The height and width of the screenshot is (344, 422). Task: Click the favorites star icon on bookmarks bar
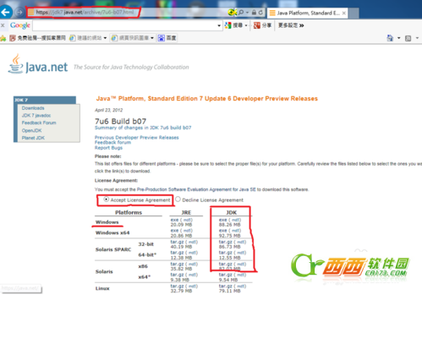tap(3, 38)
